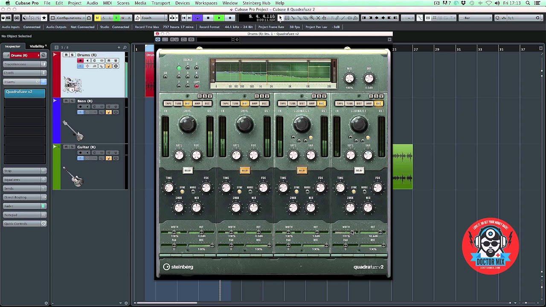Click the bass guitar track picture

click(73, 130)
